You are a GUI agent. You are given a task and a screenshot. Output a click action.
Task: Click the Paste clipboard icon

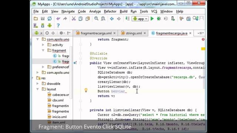tap(88, 19)
